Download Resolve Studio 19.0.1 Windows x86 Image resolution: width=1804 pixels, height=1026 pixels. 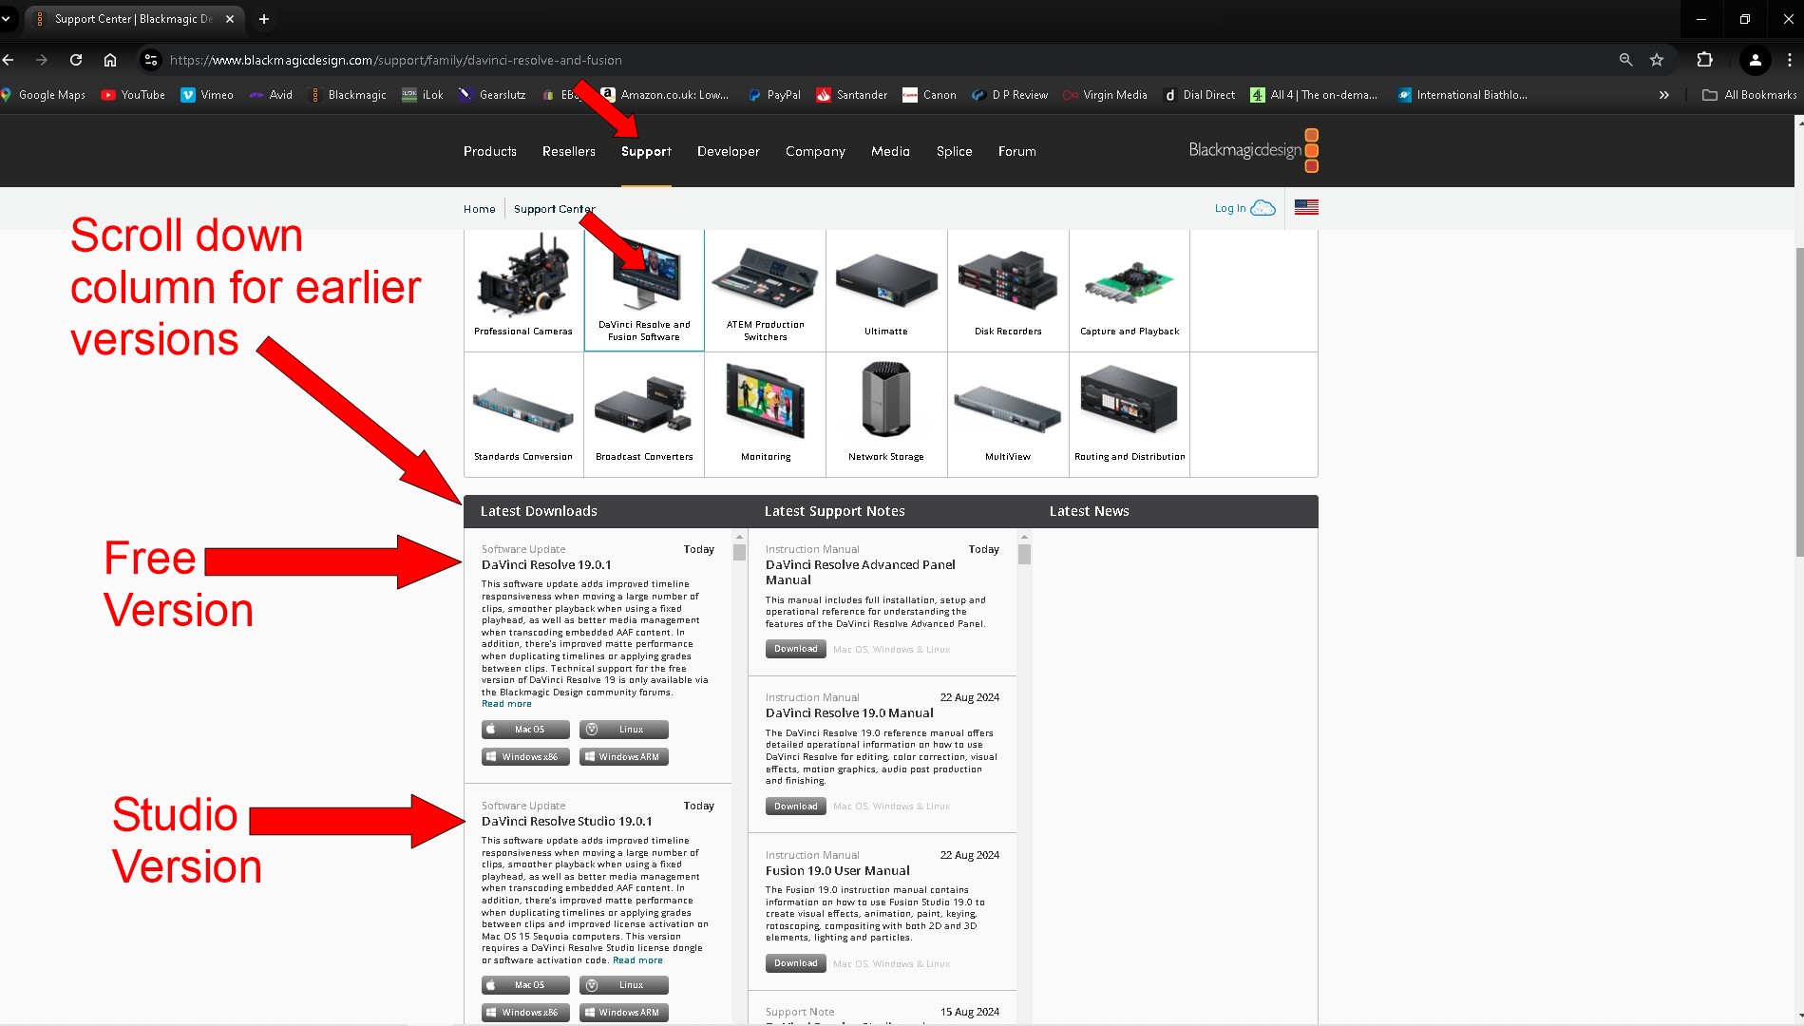pyautogui.click(x=525, y=1013)
